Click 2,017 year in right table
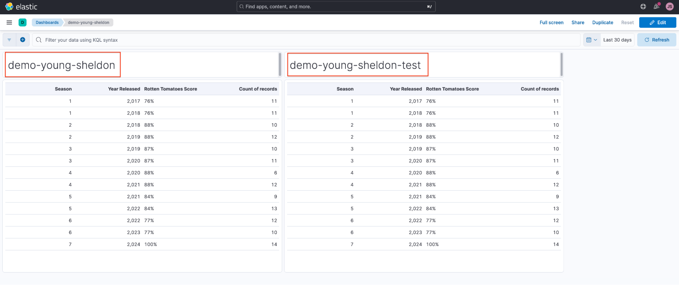 [415, 101]
